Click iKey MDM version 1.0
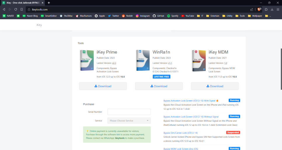This screenshot has height=150, width=282. (226, 63)
